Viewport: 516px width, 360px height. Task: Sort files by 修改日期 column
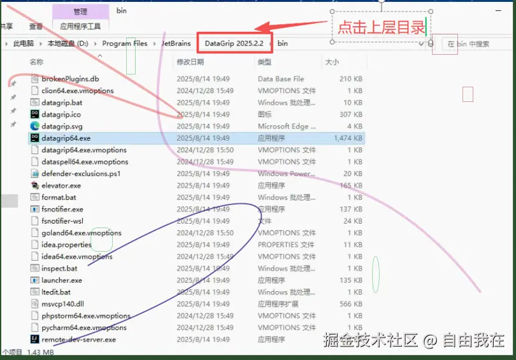click(190, 62)
